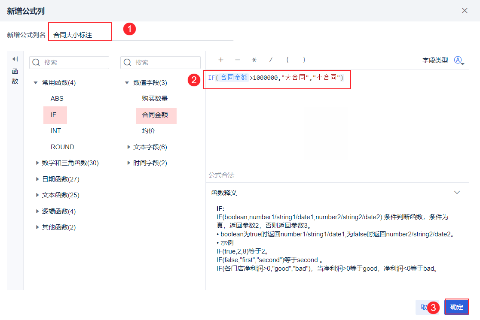The width and height of the screenshot is (480, 320).
Task: Select the ROUND function
Action: coord(62,147)
